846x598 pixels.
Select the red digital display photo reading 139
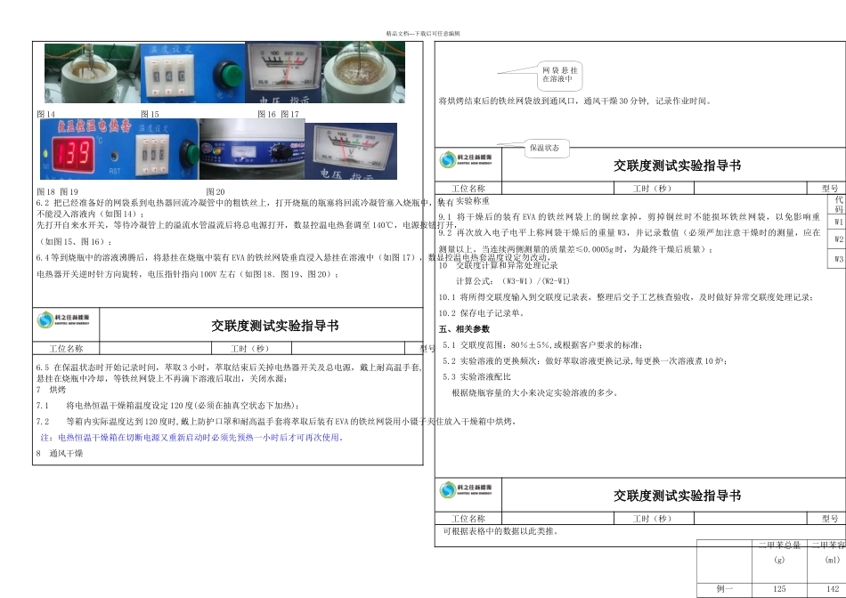119,149
